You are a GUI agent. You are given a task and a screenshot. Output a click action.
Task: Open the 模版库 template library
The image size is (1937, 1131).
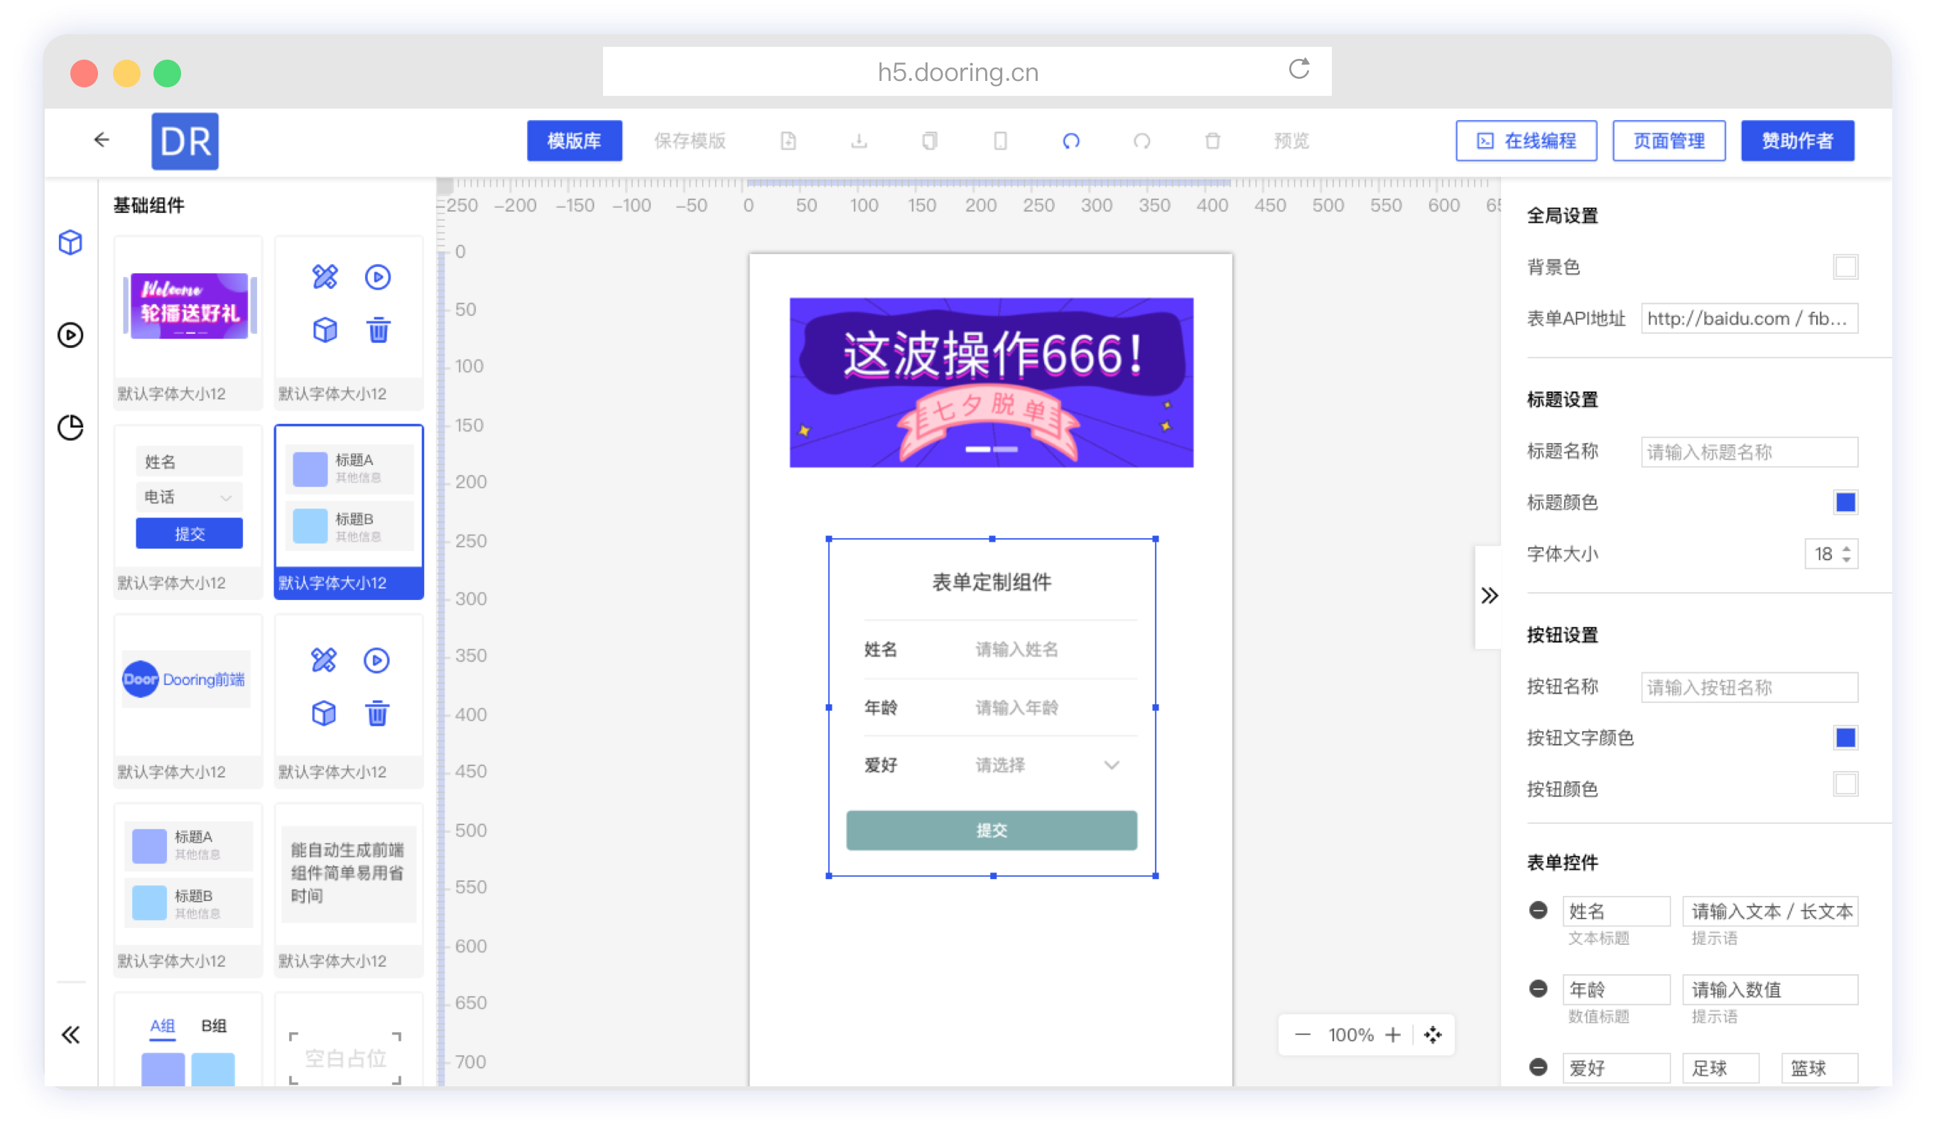tap(574, 141)
